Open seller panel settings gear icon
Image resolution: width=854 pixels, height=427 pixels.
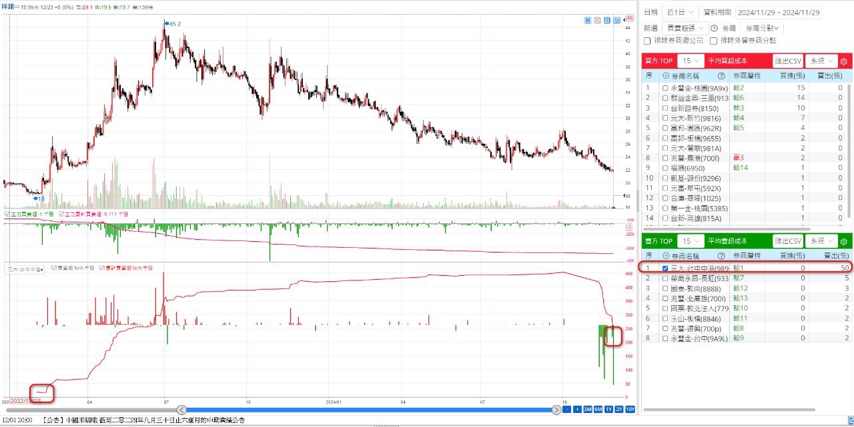843,241
